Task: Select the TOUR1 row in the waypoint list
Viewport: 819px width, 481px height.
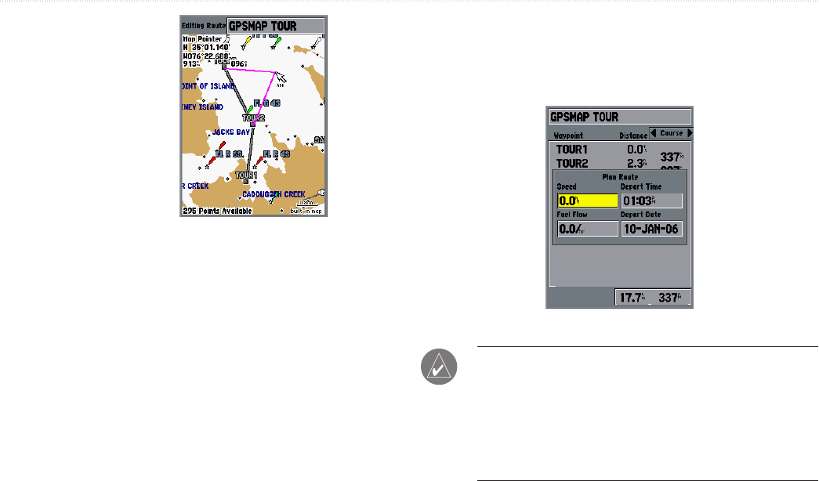Action: [x=619, y=150]
